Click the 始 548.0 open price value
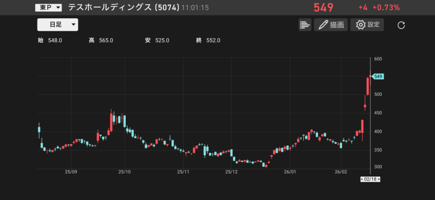Screen dimensions: 435x200 click(x=54, y=41)
